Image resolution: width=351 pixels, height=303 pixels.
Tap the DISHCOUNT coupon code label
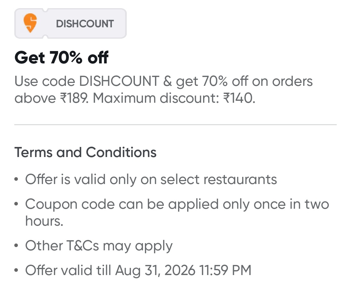(85, 24)
